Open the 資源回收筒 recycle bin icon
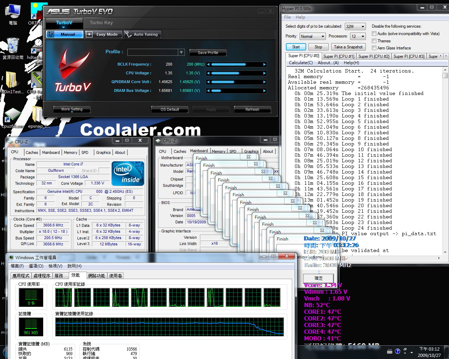This screenshot has width=449, height=359. pos(13,48)
